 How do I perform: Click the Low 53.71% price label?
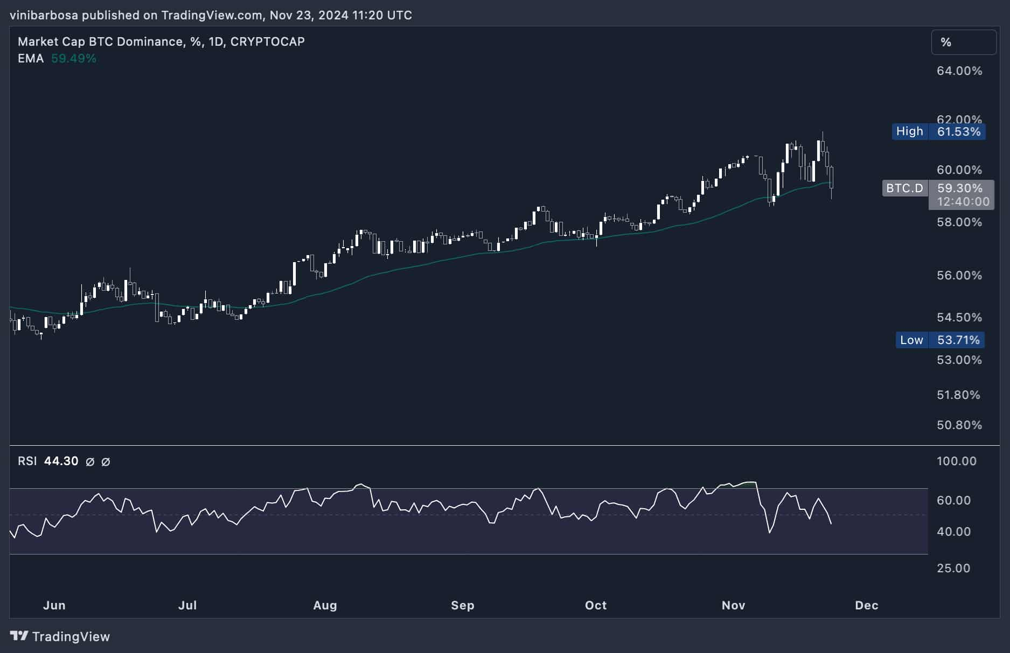(x=940, y=340)
